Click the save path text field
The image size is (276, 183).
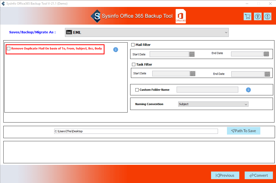coord(136,131)
